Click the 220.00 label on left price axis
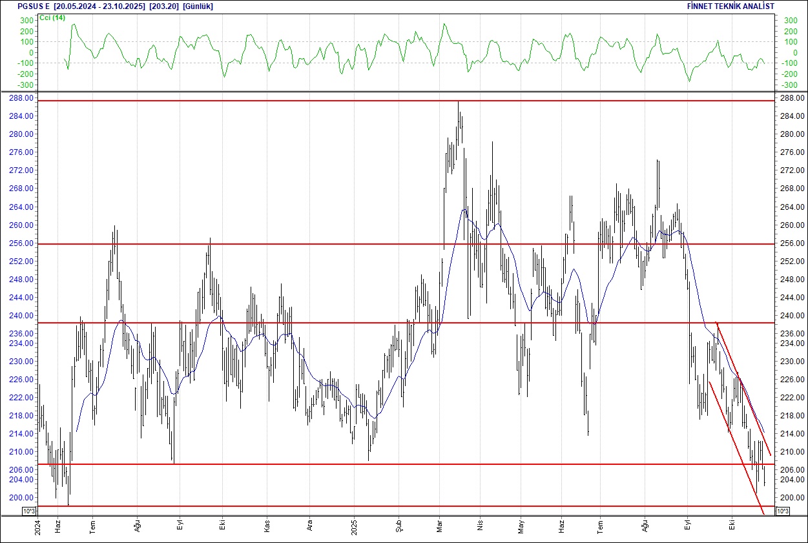Image resolution: width=808 pixels, height=543 pixels. 25,407
